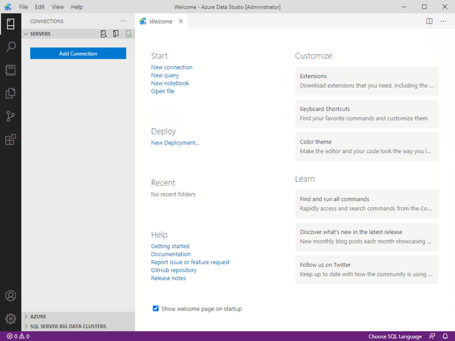
Task: Click the New notebook link
Action: tap(170, 84)
